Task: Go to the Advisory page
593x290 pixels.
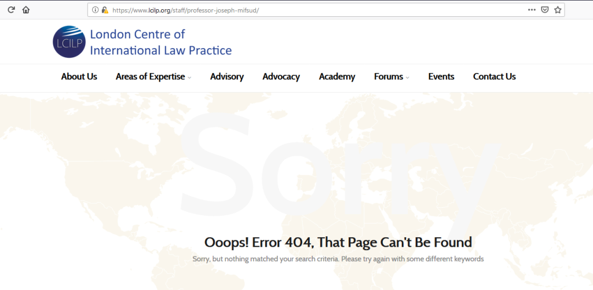Action: pos(226,76)
